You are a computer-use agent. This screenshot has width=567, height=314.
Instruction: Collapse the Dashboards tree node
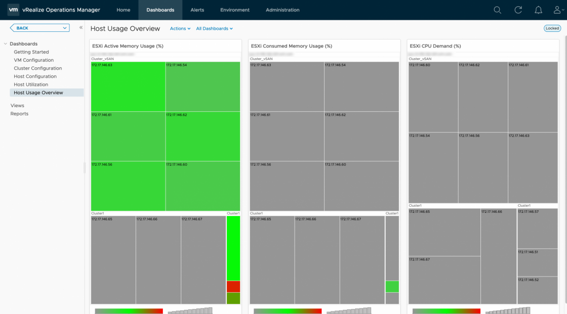click(6, 44)
